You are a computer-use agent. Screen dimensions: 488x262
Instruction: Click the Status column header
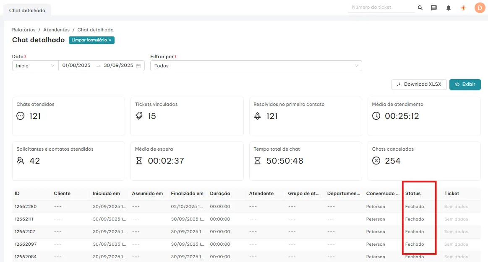tap(412, 194)
